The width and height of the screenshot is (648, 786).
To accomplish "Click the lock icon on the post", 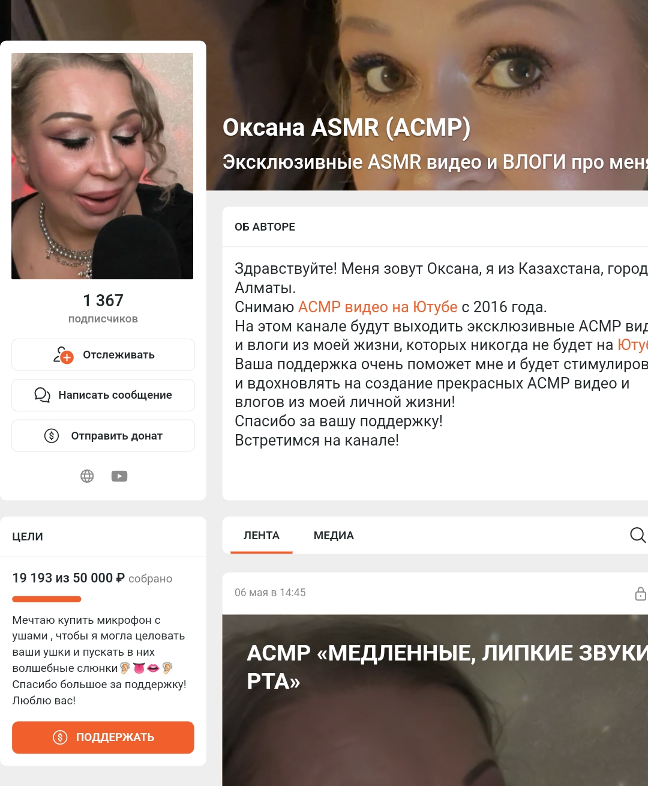I will pos(640,593).
